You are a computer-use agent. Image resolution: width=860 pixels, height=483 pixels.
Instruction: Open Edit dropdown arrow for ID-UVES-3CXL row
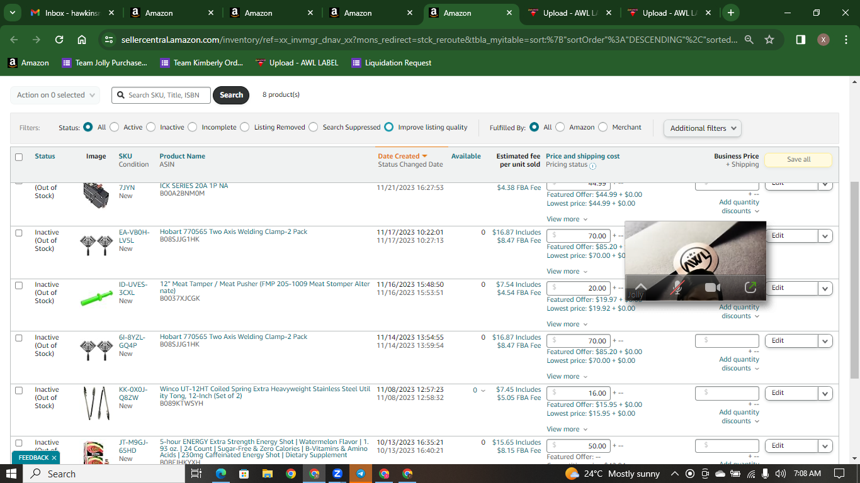point(825,288)
